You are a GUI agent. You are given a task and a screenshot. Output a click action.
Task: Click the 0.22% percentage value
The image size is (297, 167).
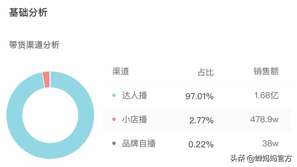point(201,144)
